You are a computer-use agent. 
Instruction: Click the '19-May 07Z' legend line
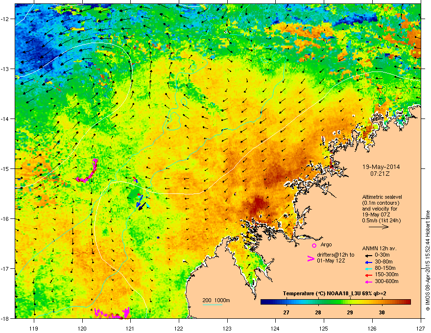[x=376, y=214]
